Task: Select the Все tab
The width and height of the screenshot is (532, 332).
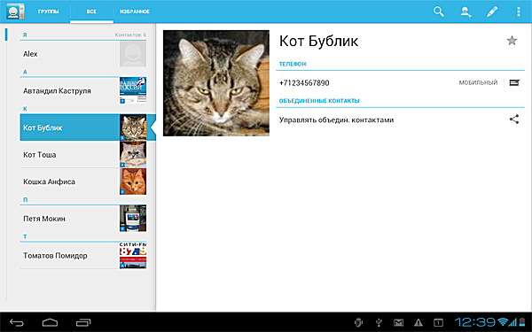Action: tap(91, 12)
